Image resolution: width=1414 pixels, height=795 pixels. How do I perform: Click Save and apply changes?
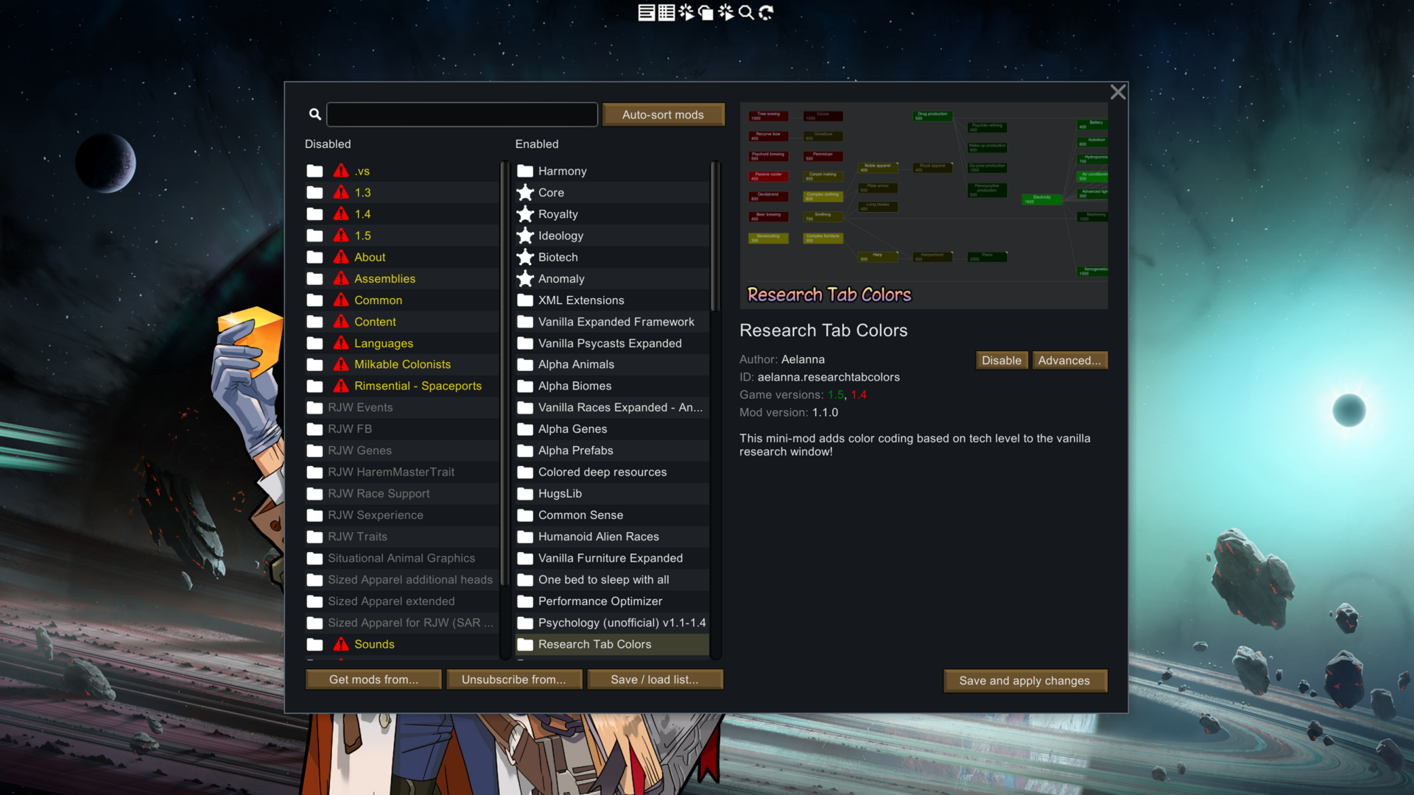[1024, 681]
